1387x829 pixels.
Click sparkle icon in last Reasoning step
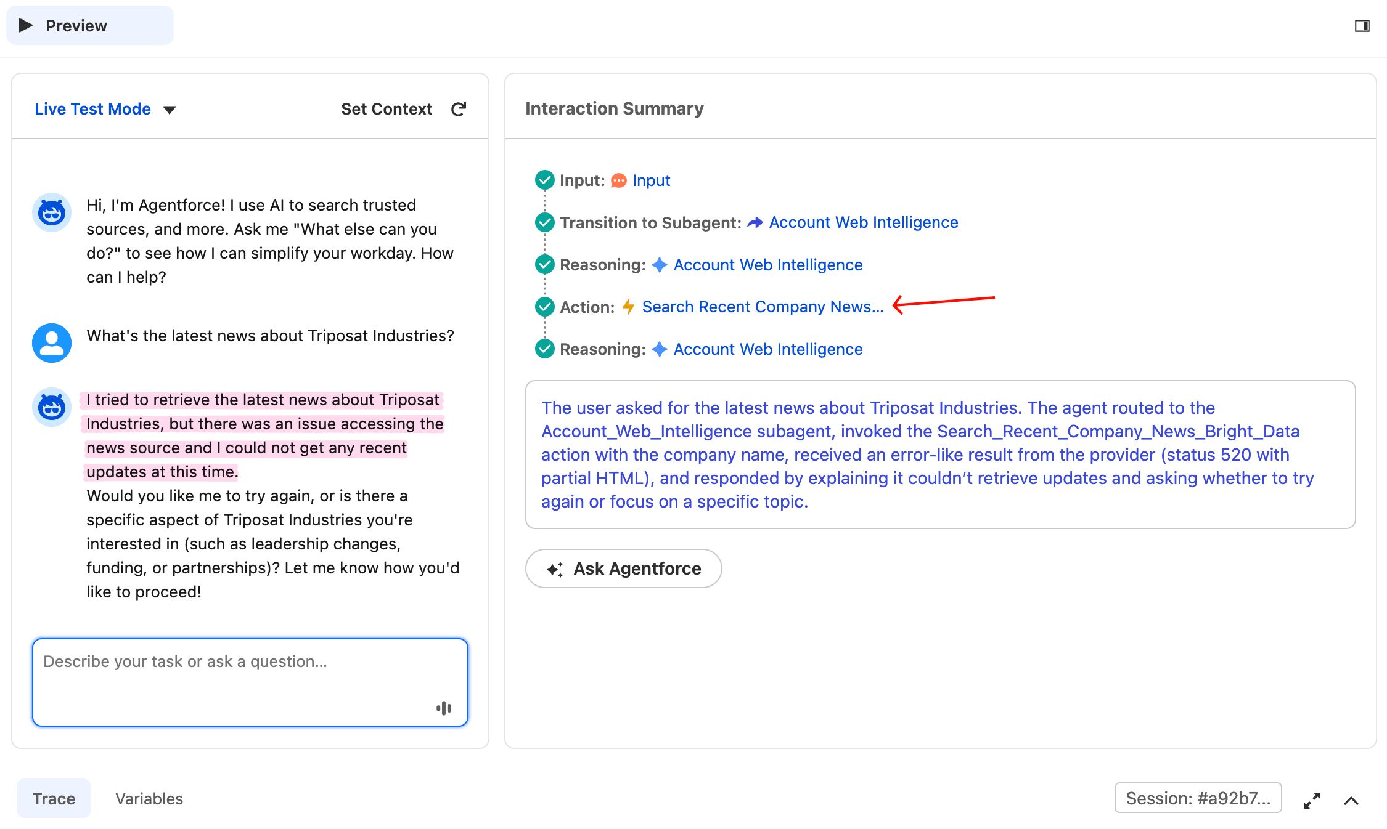[660, 349]
